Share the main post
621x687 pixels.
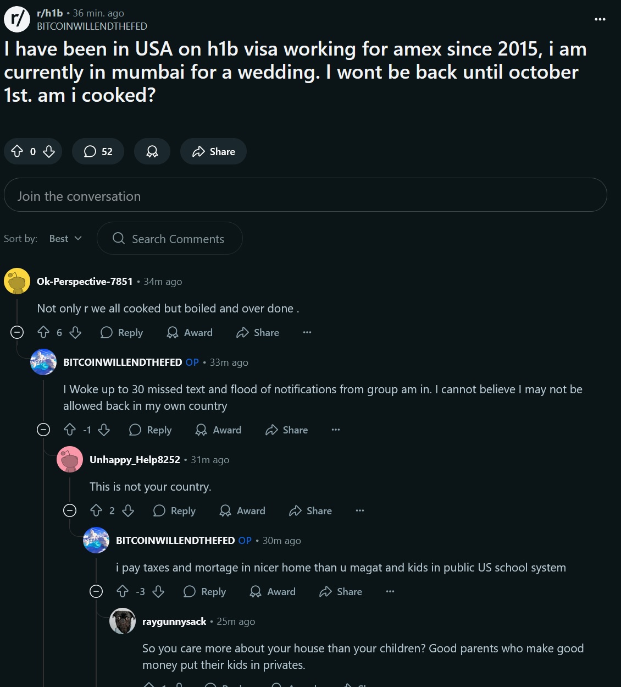(214, 151)
